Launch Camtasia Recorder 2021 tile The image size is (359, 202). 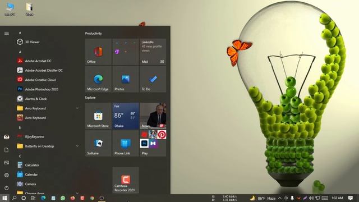126,180
